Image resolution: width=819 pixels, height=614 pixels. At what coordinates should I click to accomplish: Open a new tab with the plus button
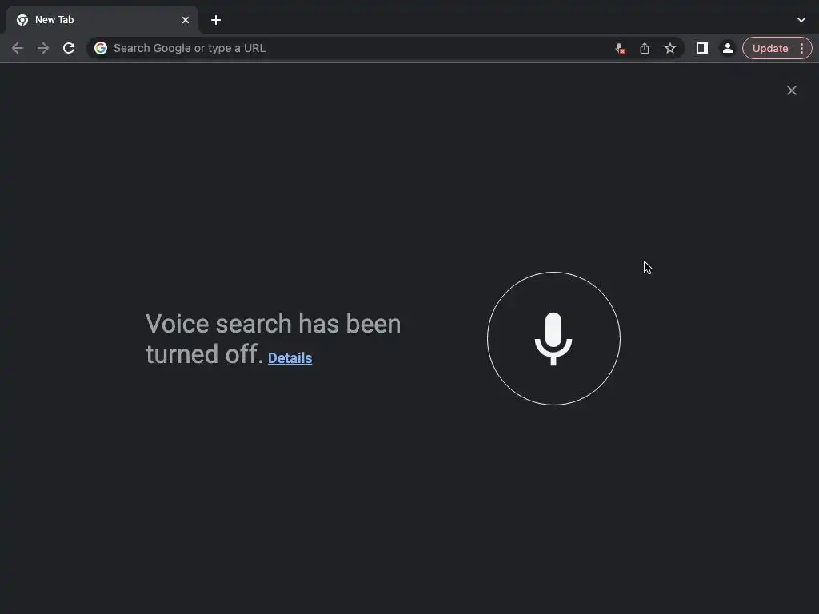tap(216, 20)
